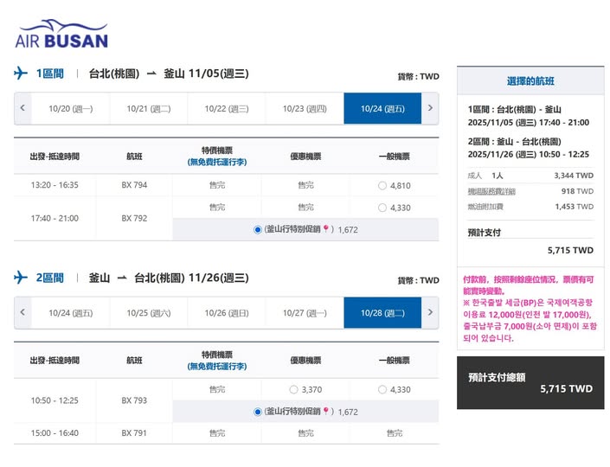Show earlier dates for segment 2

[x=22, y=313]
